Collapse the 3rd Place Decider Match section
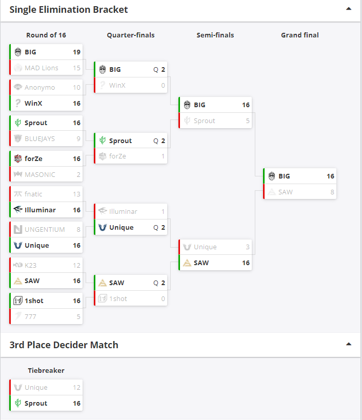This screenshot has height=420, width=362. (349, 344)
